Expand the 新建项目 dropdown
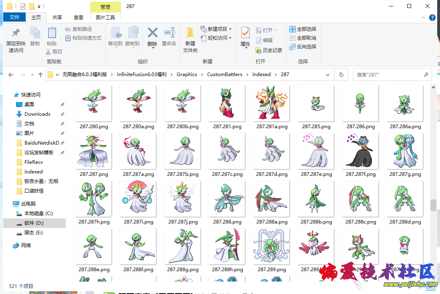Viewport: 440px width, 294px height. (230, 29)
